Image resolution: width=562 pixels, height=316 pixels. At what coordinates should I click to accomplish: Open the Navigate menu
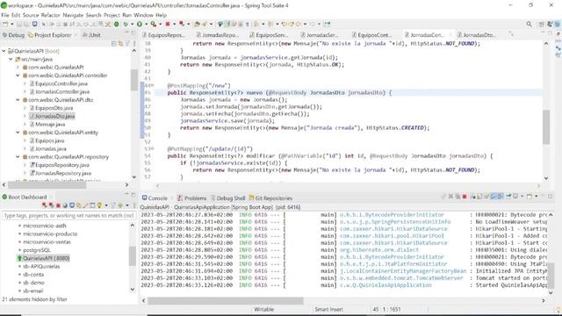(73, 15)
